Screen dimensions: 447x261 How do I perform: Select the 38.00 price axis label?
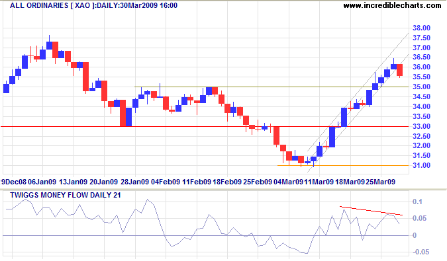pyautogui.click(x=421, y=28)
